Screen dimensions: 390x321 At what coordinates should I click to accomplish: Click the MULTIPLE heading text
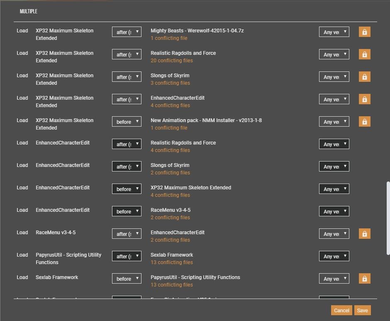click(x=29, y=11)
